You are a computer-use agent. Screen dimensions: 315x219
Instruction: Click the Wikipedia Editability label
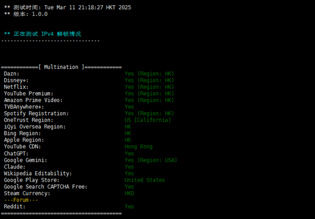pyautogui.click(x=38, y=173)
